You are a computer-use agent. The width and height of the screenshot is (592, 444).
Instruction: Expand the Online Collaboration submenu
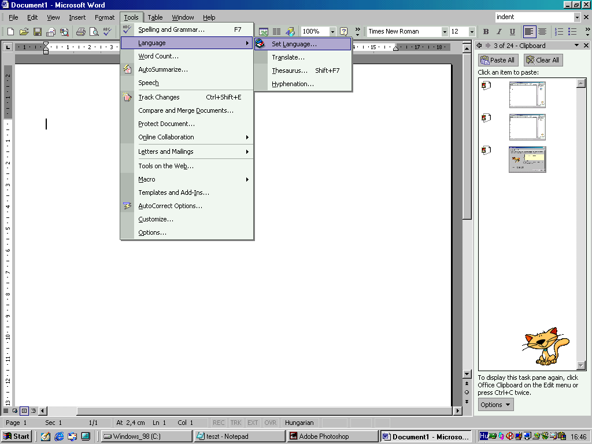187,137
